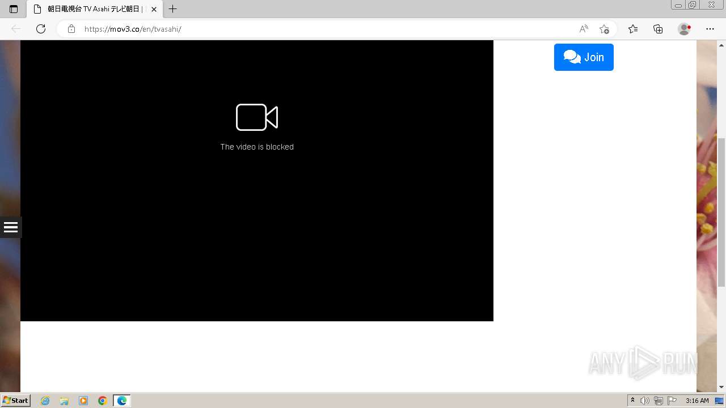Open the media player taskbar icon
The height and width of the screenshot is (408, 726).
coord(83,401)
